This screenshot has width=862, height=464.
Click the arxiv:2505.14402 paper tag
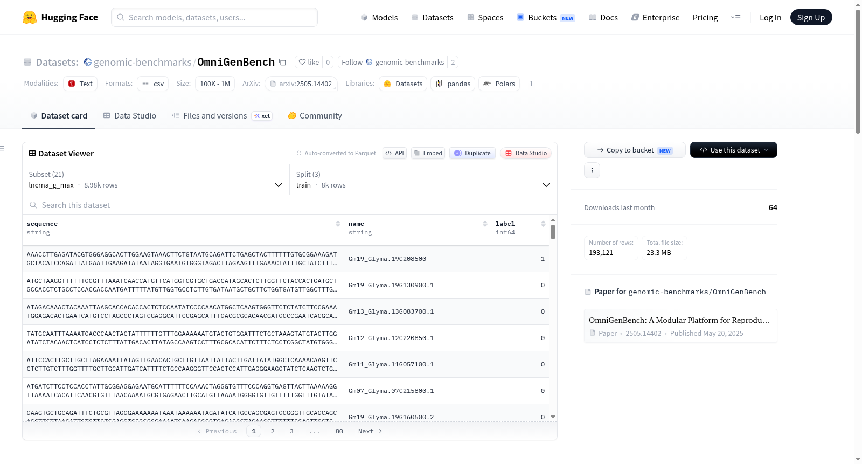(x=301, y=84)
